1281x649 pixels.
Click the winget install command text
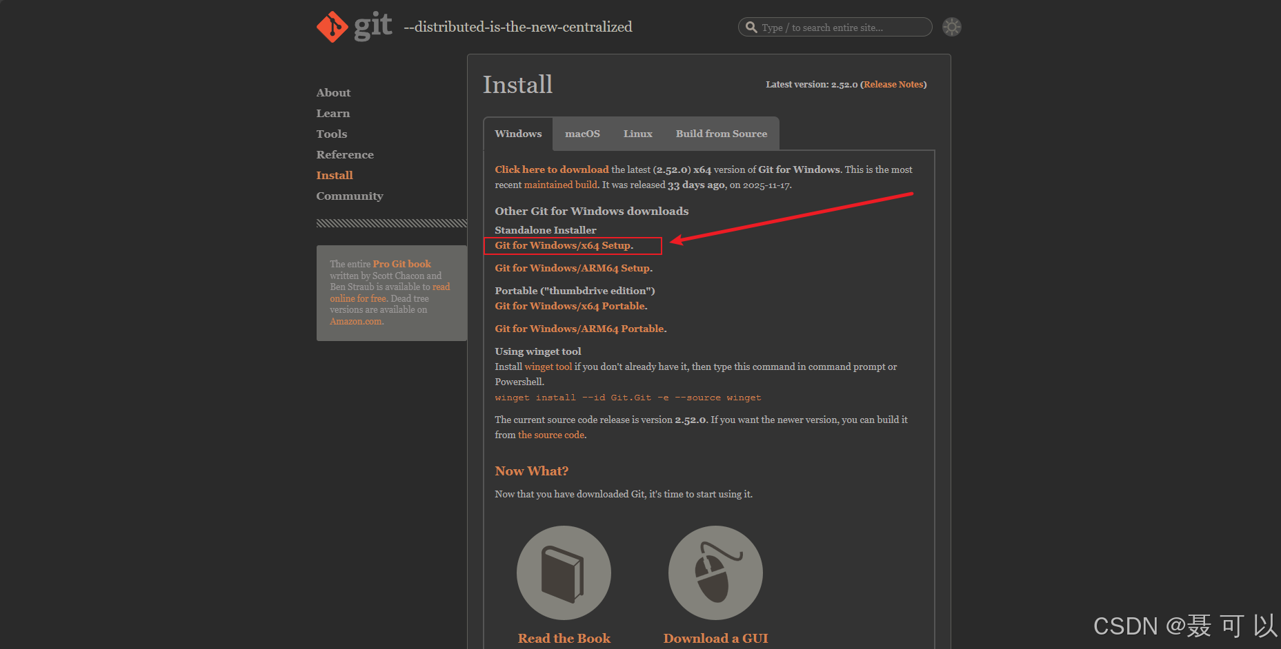pyautogui.click(x=628, y=398)
